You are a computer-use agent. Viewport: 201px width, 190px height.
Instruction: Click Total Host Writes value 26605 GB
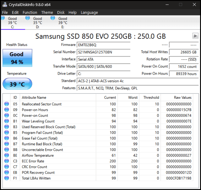coord(184,52)
